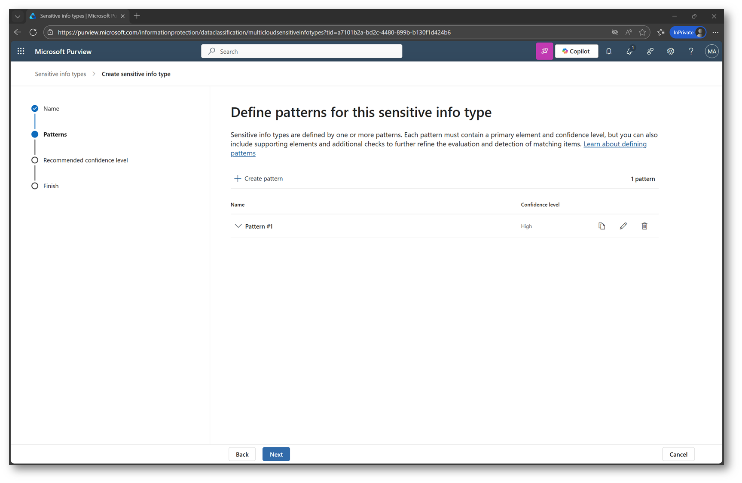The image size is (742, 483).
Task: Go to the Name step in wizard
Action: pos(51,109)
